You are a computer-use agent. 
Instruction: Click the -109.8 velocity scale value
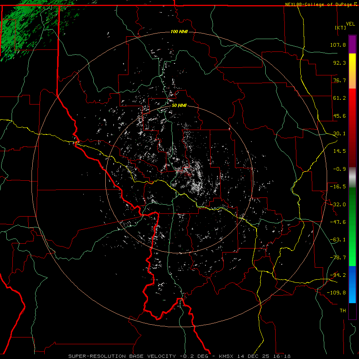coord(337,293)
